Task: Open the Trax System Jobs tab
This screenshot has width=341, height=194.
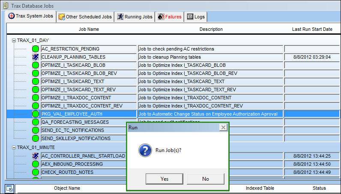Action: [x=31, y=16]
